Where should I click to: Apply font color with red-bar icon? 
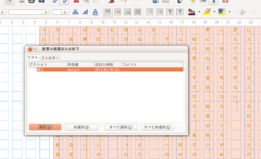[x=191, y=12]
